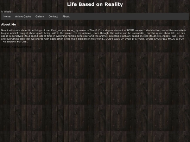Click the scrolling text ending in Wisely!!
Screen dimensions: 190x142
7,12
